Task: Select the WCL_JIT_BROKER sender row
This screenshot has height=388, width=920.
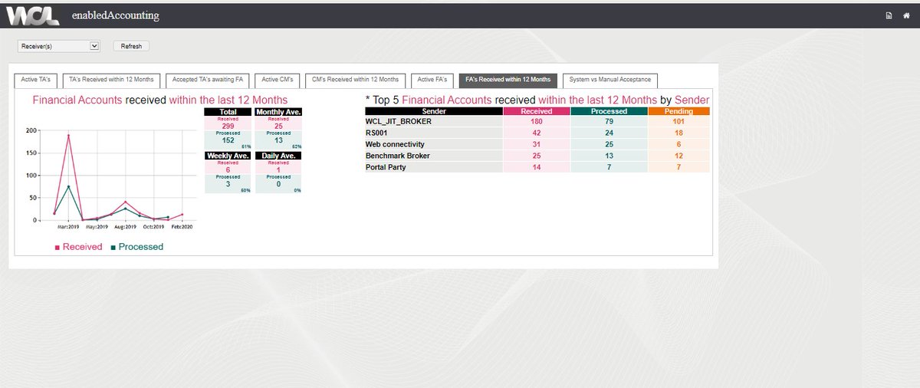Action: pyautogui.click(x=537, y=121)
